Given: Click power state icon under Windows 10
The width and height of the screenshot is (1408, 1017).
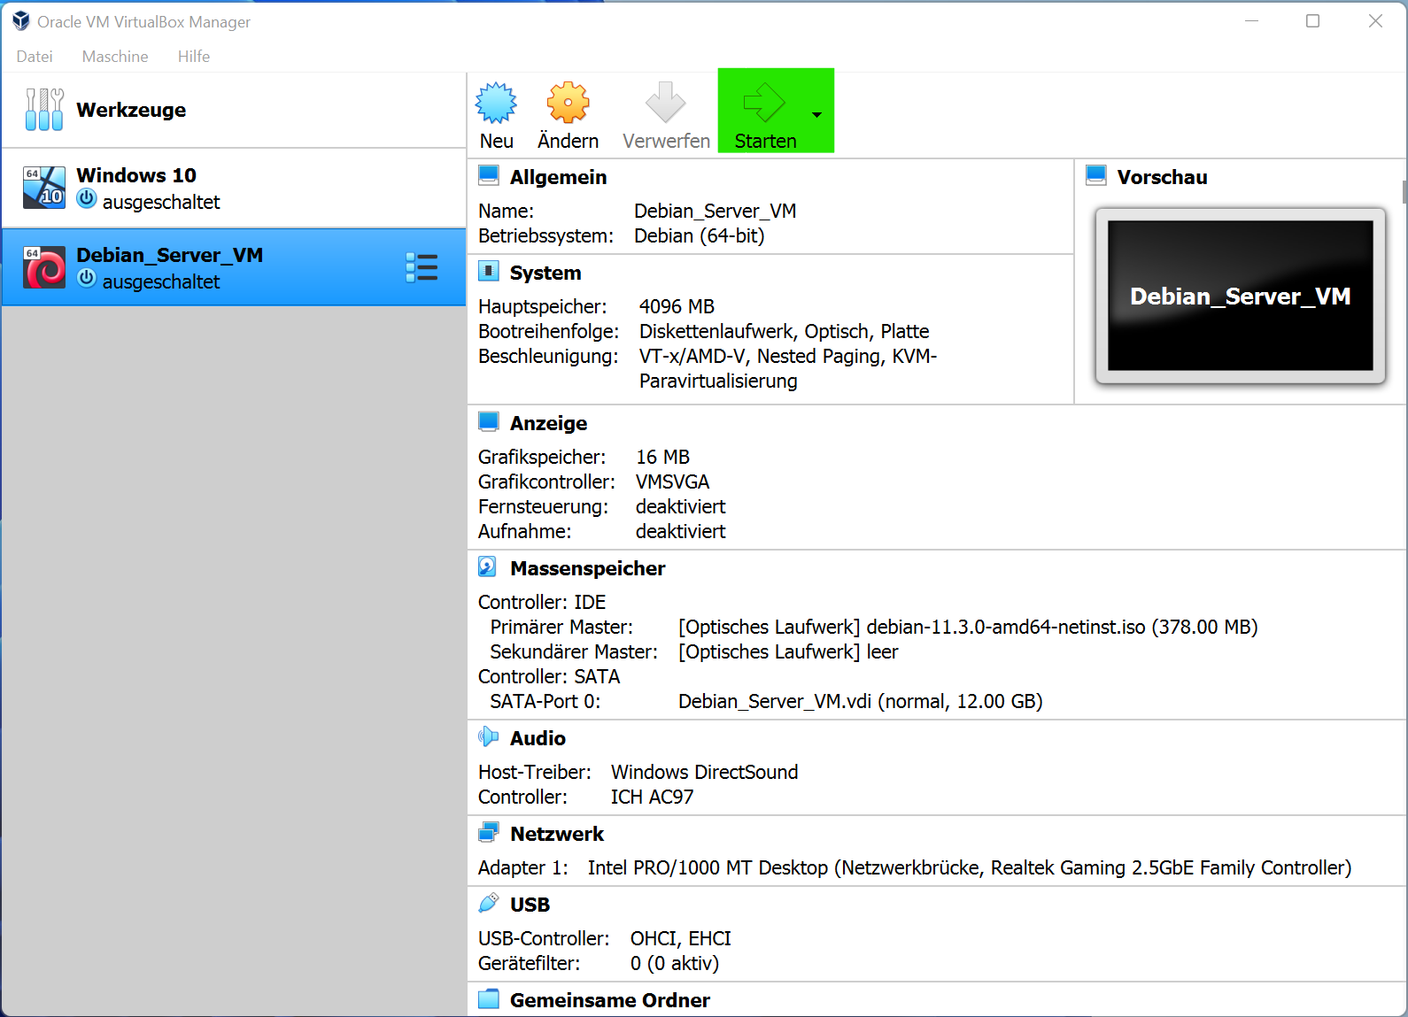Looking at the screenshot, I should pyautogui.click(x=87, y=199).
